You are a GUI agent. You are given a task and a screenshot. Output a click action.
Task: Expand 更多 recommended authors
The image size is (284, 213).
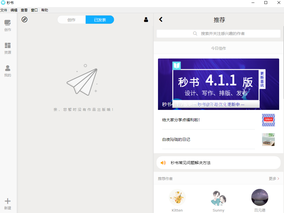[x=274, y=179]
